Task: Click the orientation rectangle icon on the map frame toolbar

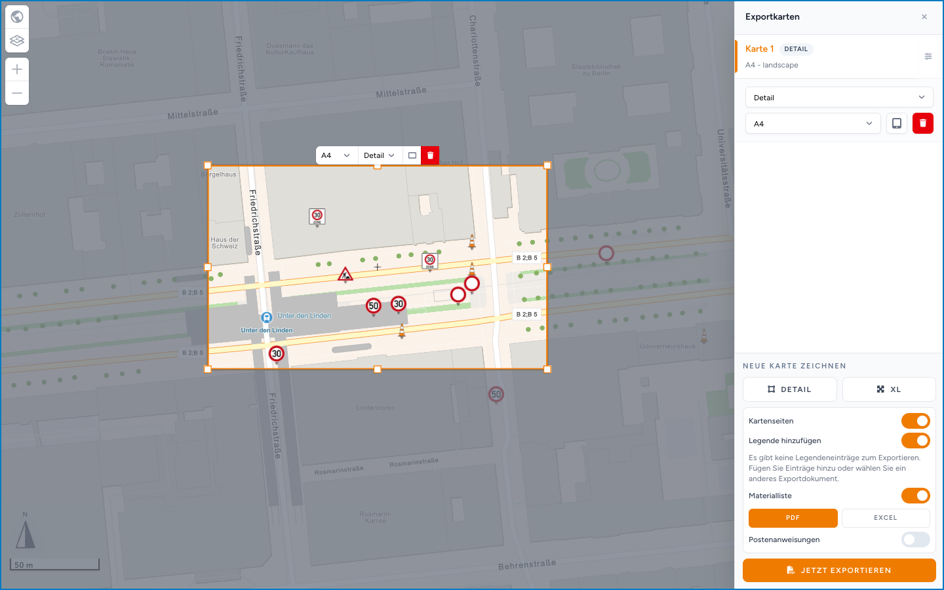Action: point(412,155)
